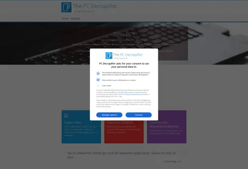Viewport: 248px width, 169px height.
Task: Click the personalised advertising purpose text
Action: pyautogui.click(x=126, y=73)
